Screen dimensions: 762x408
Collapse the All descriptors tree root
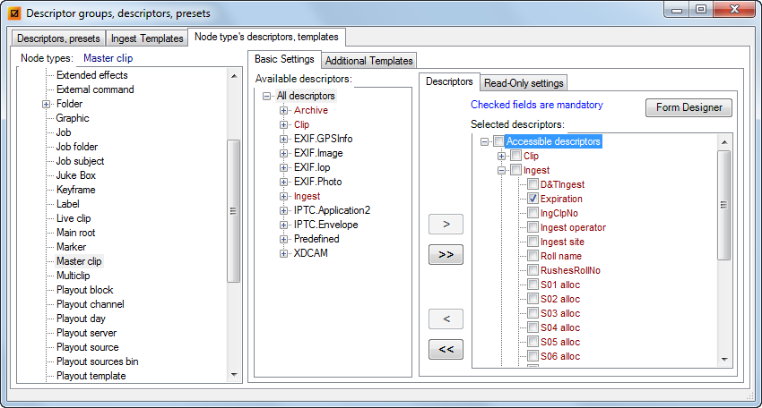pos(266,96)
